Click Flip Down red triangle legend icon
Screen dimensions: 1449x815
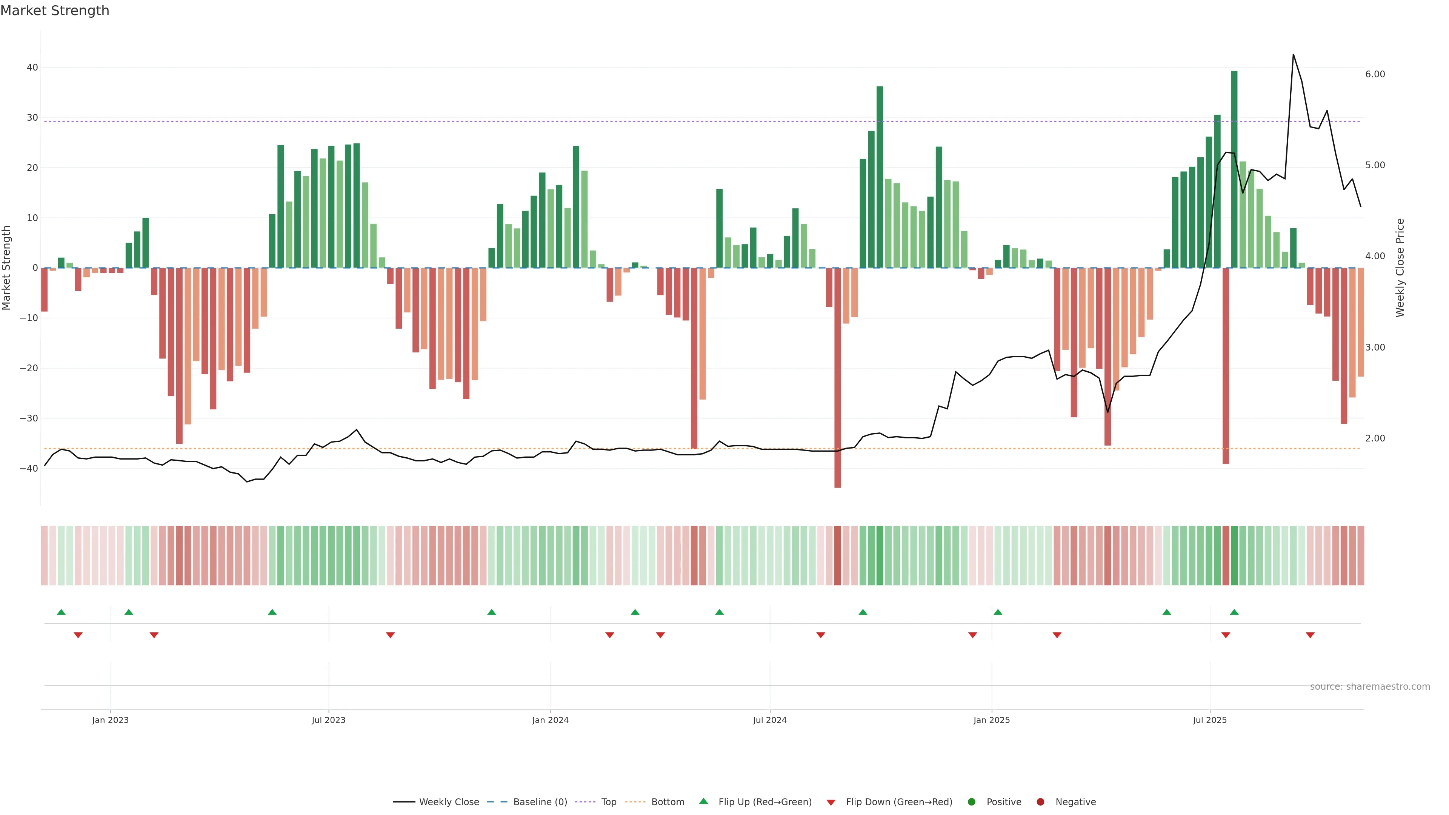coord(831,803)
